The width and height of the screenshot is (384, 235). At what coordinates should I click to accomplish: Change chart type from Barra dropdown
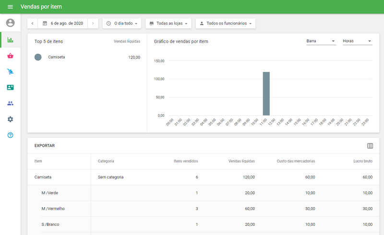[x=321, y=41]
